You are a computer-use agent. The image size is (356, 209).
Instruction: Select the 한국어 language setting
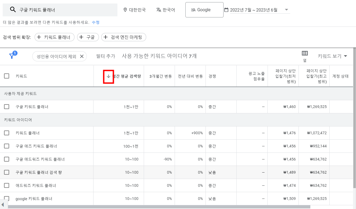pyautogui.click(x=166, y=10)
